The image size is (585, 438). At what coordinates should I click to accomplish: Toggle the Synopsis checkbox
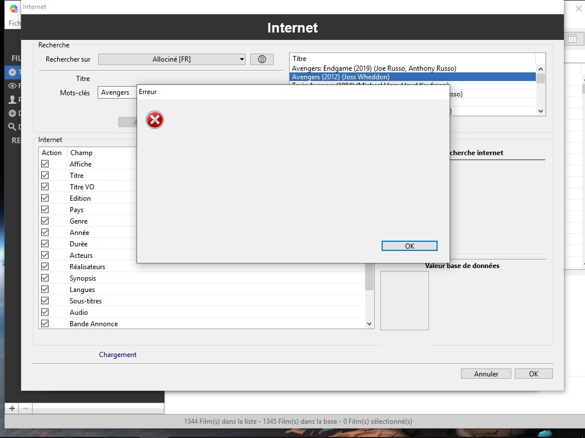(45, 278)
